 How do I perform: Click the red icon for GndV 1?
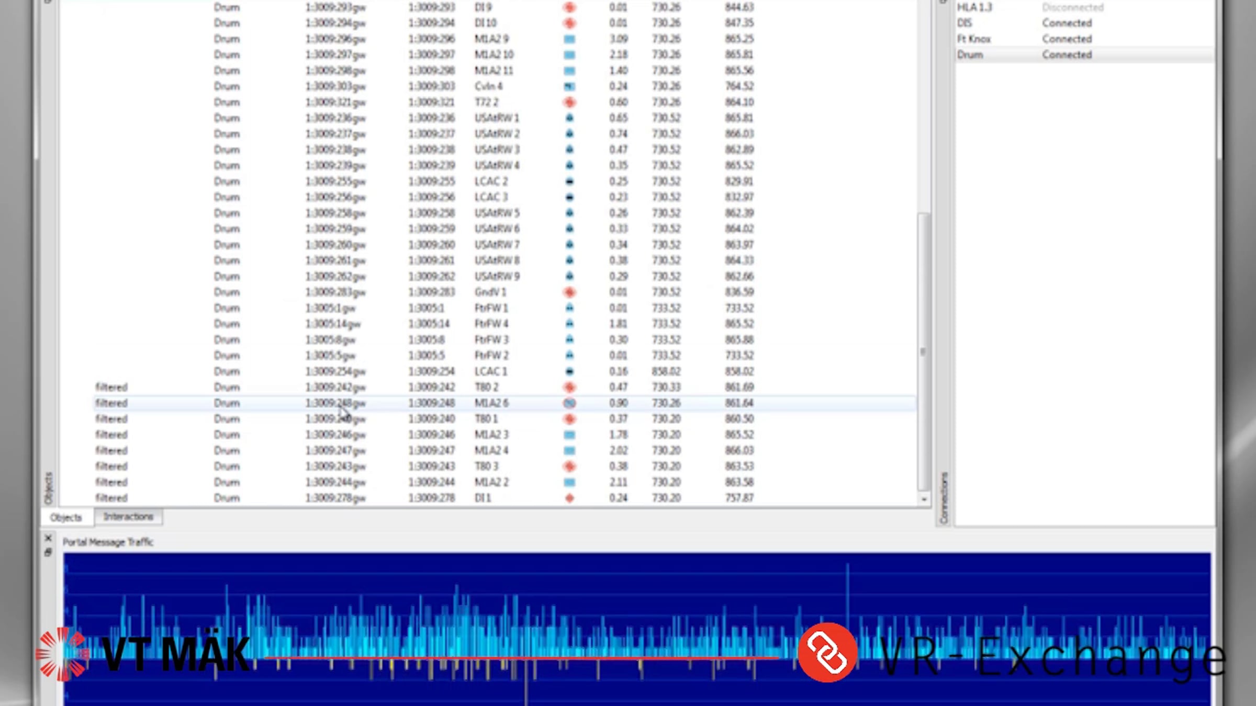point(569,292)
